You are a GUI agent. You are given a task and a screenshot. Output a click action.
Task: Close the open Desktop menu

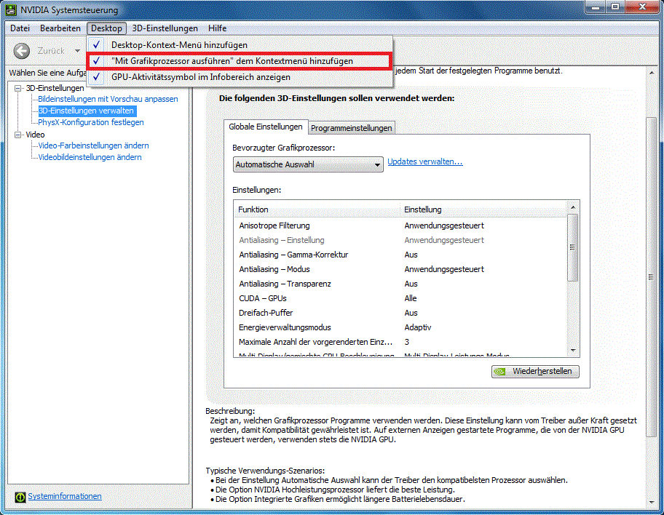pyautogui.click(x=107, y=28)
